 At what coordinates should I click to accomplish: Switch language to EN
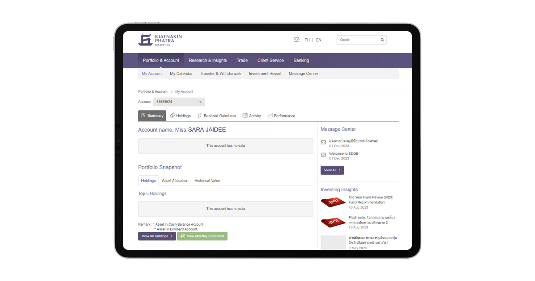(x=319, y=40)
